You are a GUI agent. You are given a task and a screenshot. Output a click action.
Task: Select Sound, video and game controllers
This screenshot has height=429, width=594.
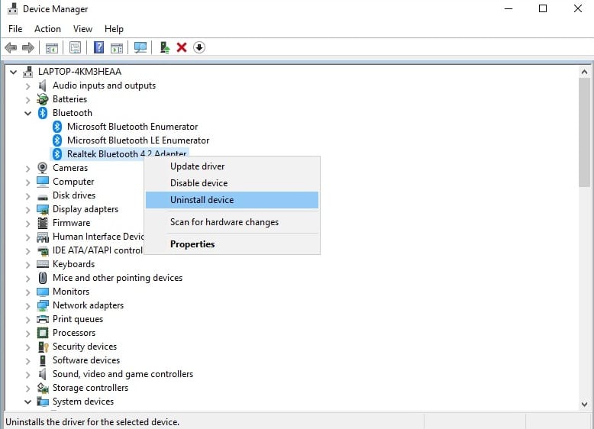122,374
